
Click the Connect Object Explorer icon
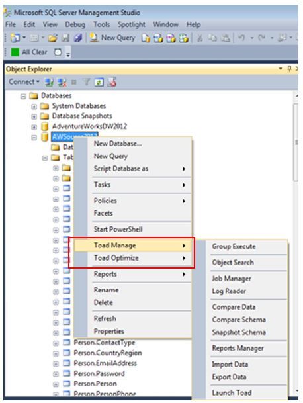click(x=49, y=82)
